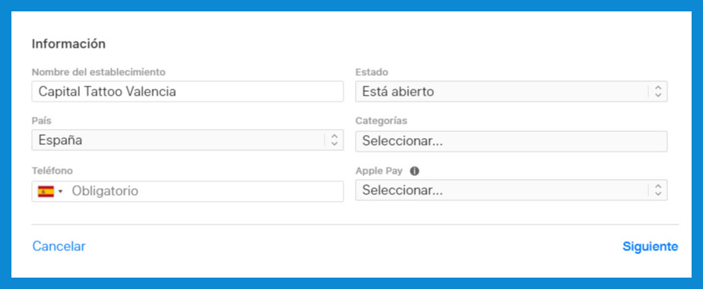
Task: Click the Spanish flag icon
Action: pyautogui.click(x=46, y=191)
